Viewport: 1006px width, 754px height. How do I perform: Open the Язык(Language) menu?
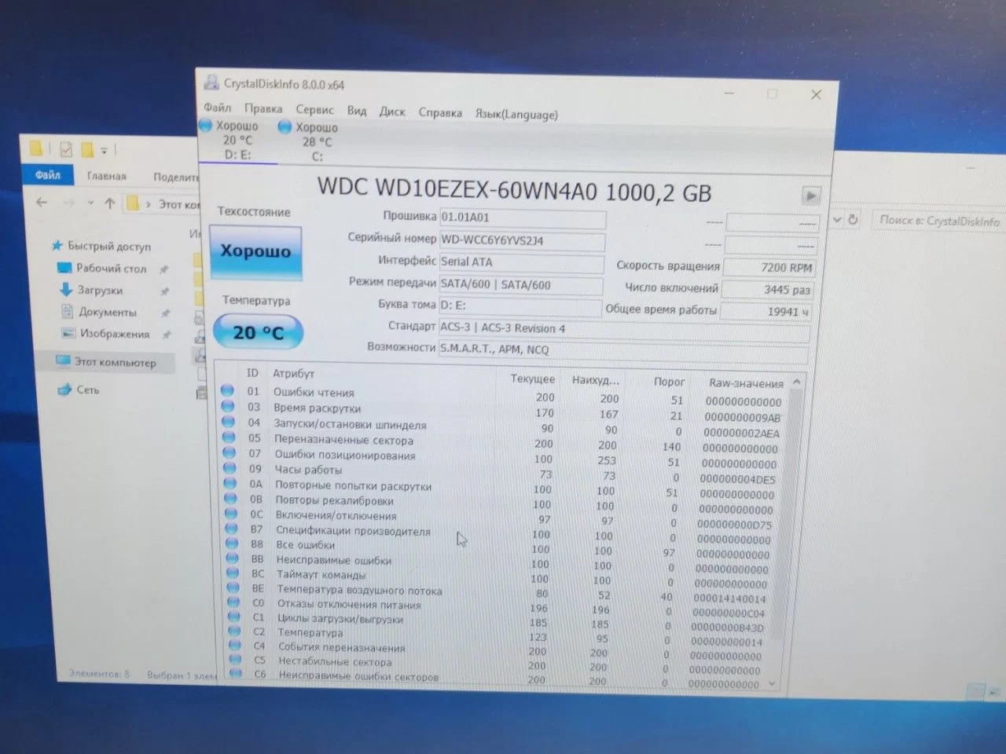click(516, 114)
